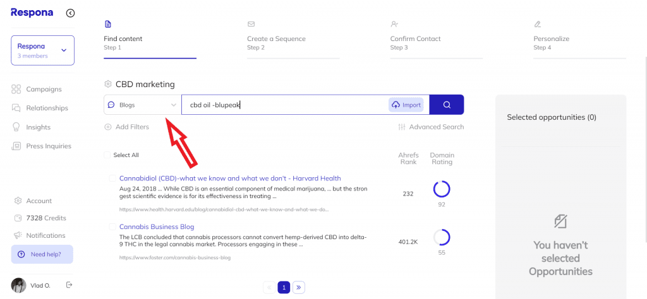Click the Domain Rating column header
This screenshot has height=299, width=647.
(442, 158)
